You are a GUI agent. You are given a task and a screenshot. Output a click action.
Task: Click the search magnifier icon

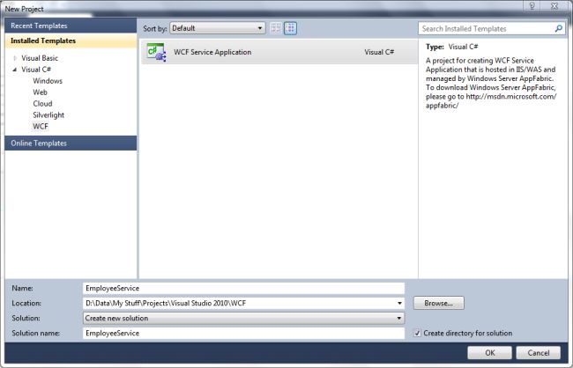pos(558,28)
